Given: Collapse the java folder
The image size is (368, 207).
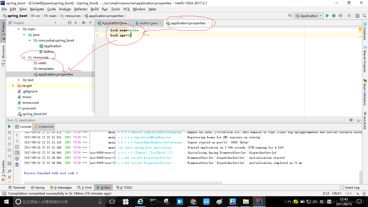Looking at the screenshot, I should point(24,34).
